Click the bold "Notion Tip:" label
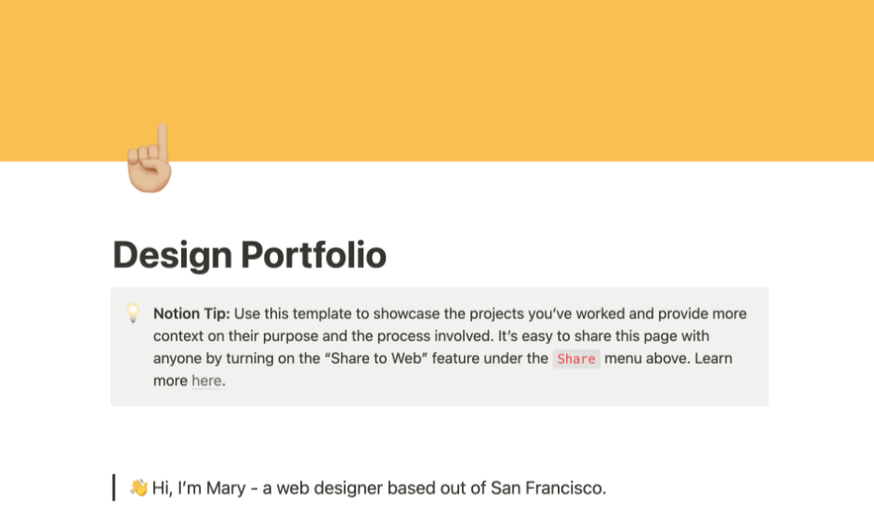 pos(192,313)
